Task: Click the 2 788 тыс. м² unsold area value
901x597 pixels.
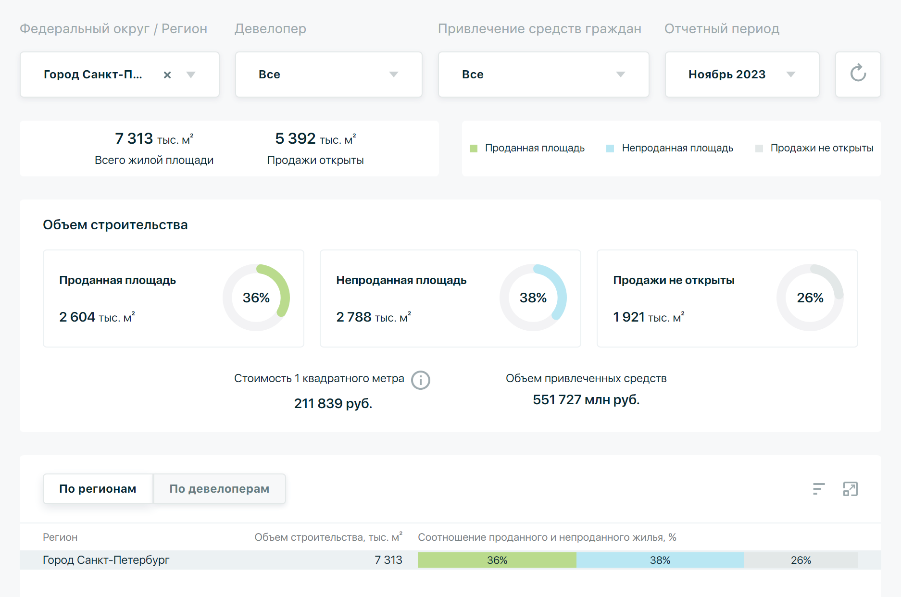Action: pos(374,317)
